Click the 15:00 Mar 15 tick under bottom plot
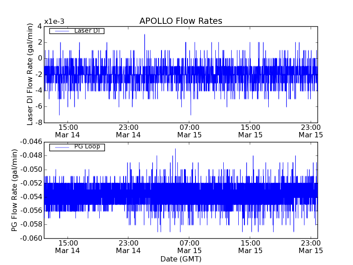Image resolution: width=353 pixels, height=265 pixels. pyautogui.click(x=250, y=246)
